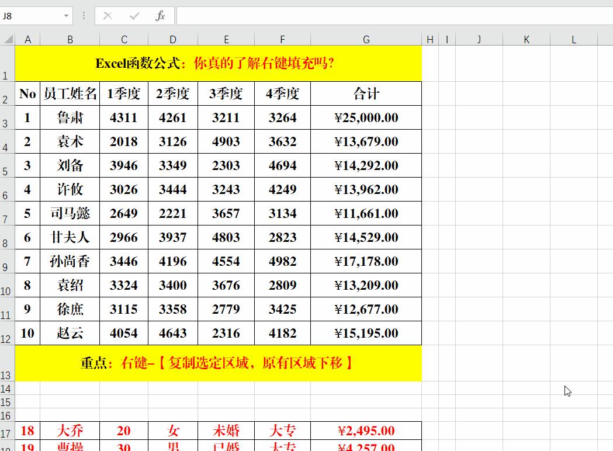The image size is (613, 451).
Task: Select column G header
Action: (366, 39)
